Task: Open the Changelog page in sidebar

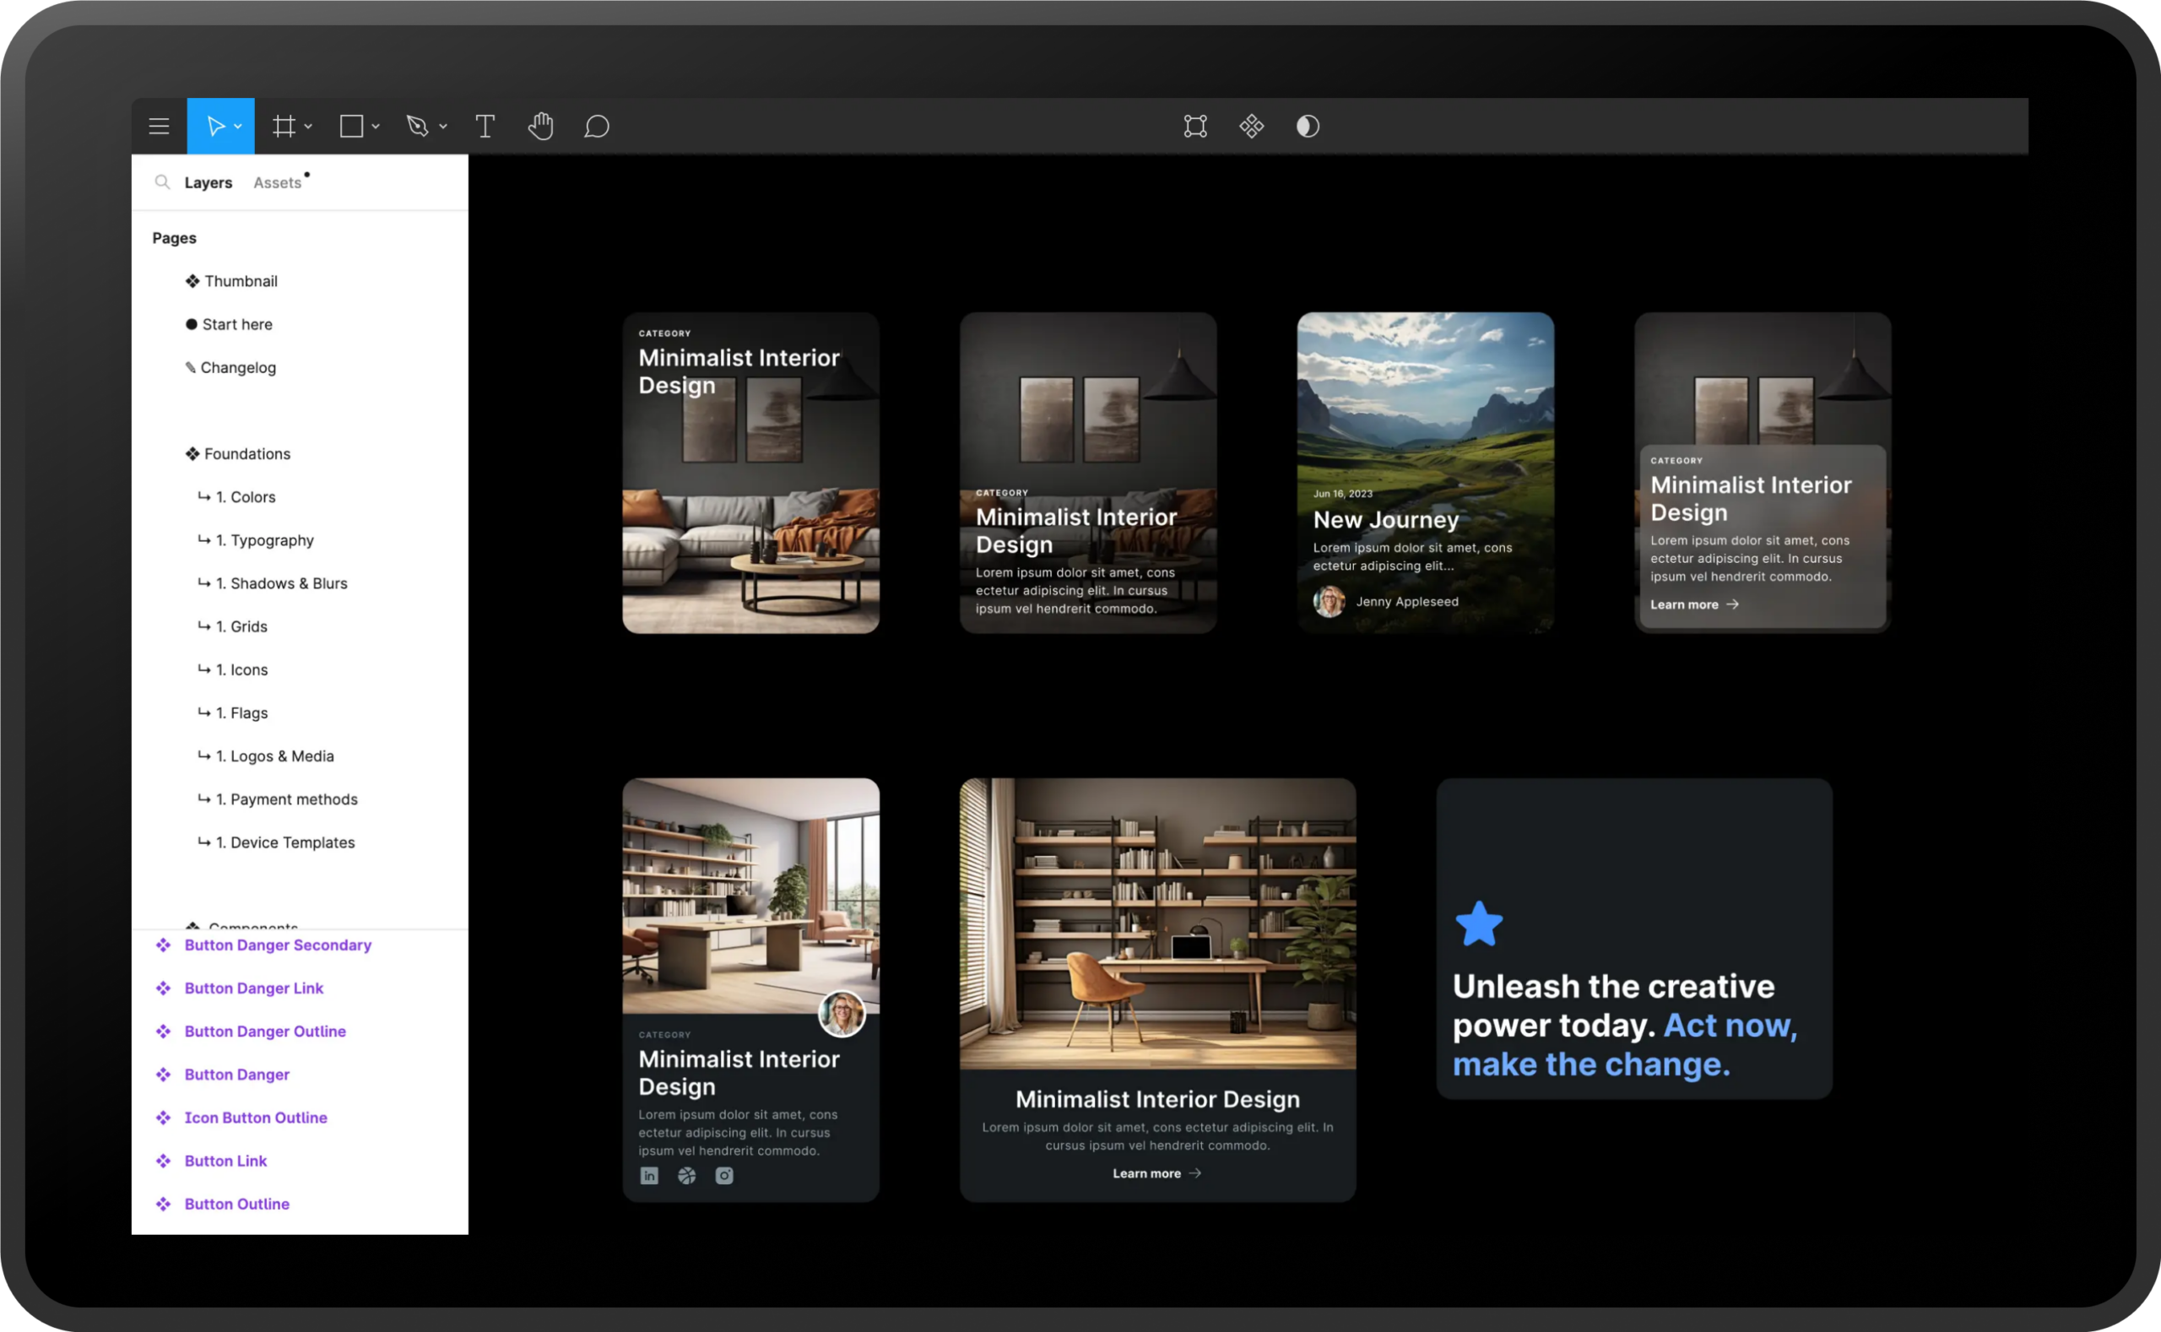Action: click(x=238, y=367)
